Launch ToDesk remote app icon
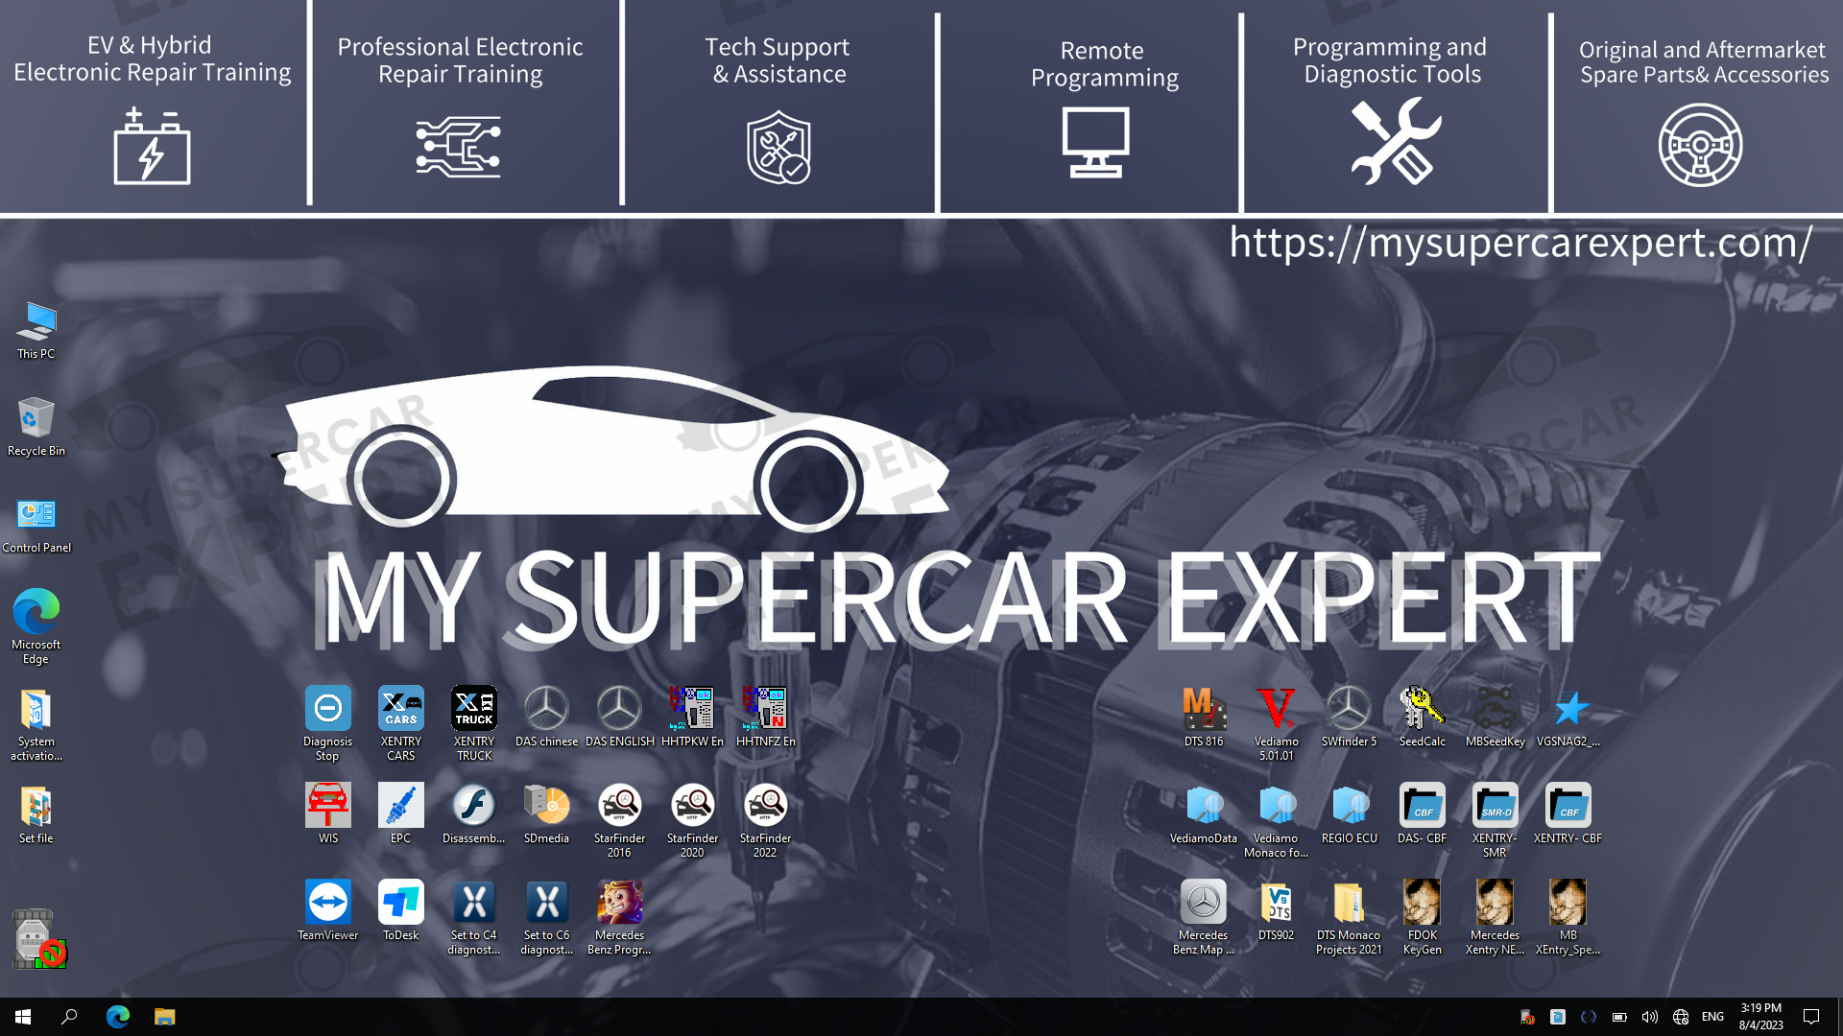 400,904
